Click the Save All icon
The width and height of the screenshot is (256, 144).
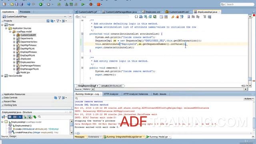click(21, 4)
